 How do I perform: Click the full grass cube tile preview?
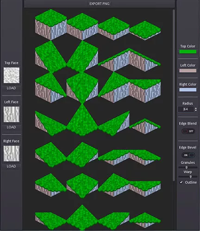click(51, 24)
